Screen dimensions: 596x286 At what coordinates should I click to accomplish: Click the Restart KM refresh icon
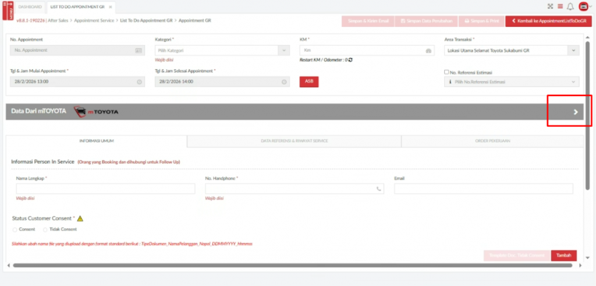(350, 59)
